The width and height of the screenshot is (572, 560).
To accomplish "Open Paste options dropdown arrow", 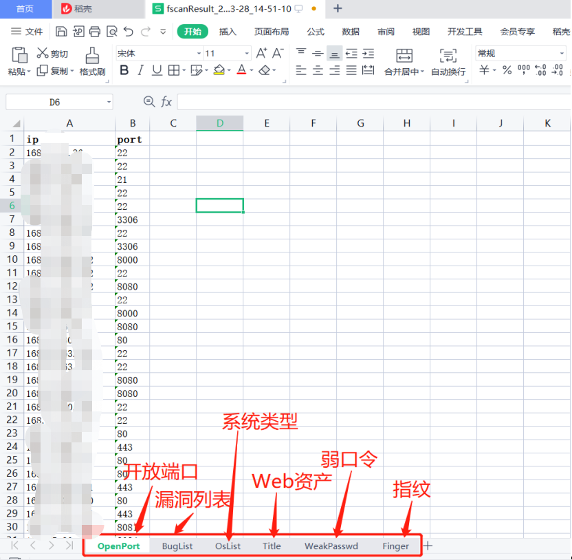I will coord(29,71).
